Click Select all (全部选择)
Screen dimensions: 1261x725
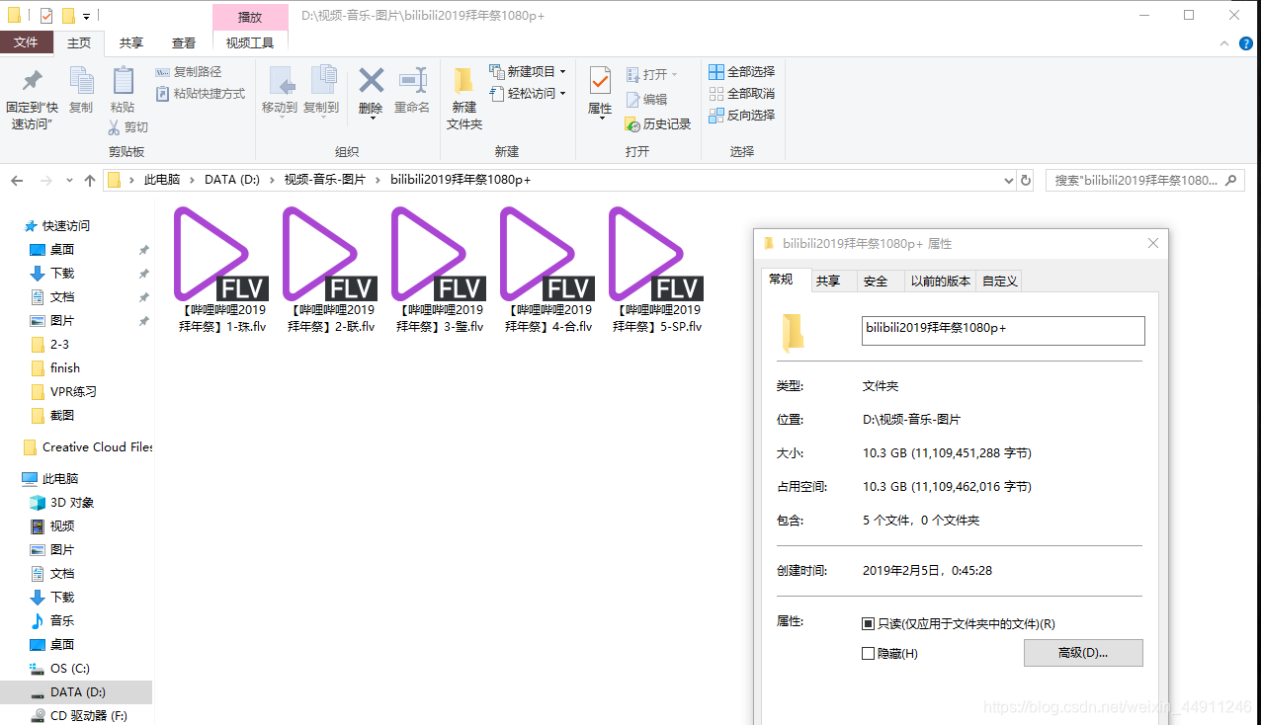741,72
